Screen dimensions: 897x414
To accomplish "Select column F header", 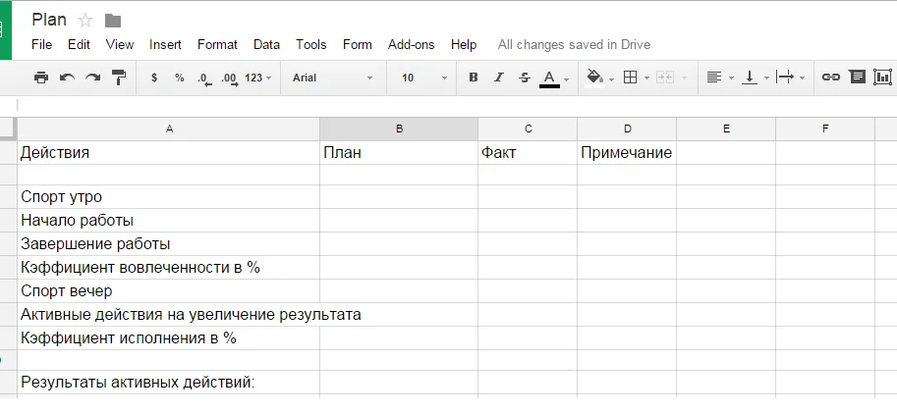I will point(825,129).
